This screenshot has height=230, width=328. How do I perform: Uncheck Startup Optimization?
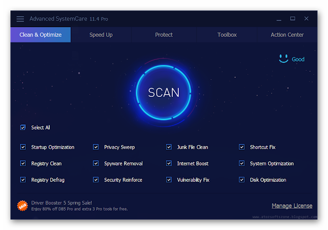click(x=23, y=147)
